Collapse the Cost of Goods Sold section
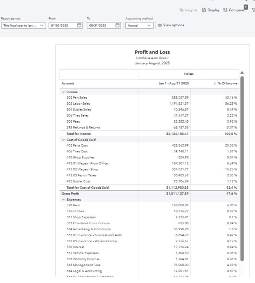The height and width of the screenshot is (283, 255). point(63,140)
